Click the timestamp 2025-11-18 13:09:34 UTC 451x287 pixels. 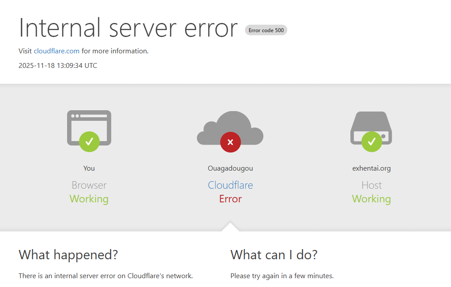click(58, 66)
